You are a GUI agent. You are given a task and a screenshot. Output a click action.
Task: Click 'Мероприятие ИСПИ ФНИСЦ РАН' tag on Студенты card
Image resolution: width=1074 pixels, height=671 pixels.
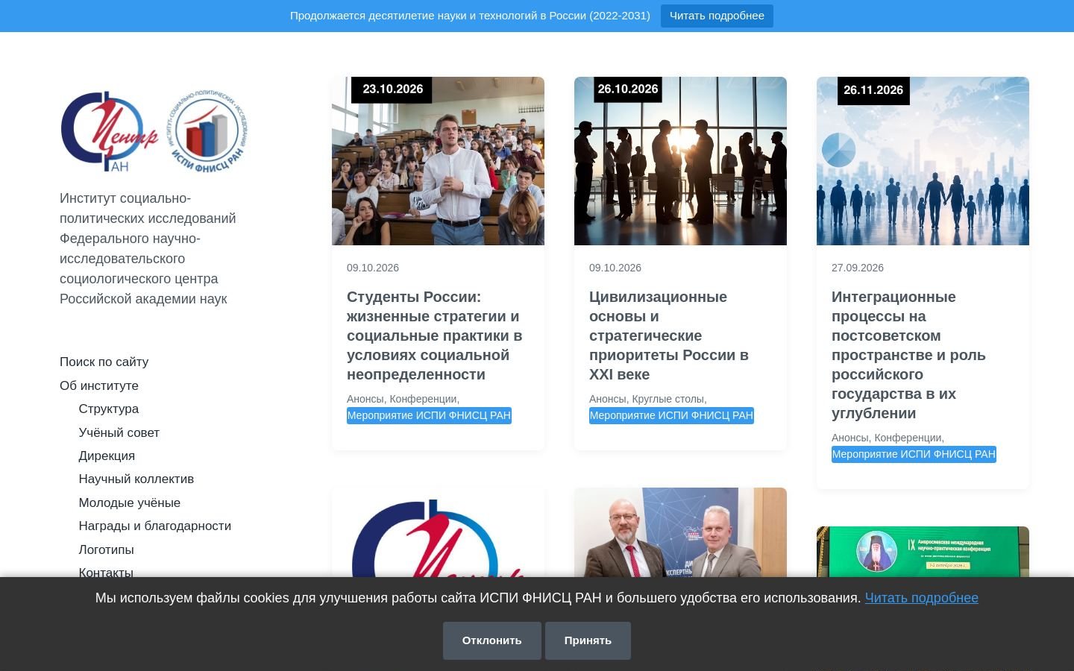click(x=429, y=415)
